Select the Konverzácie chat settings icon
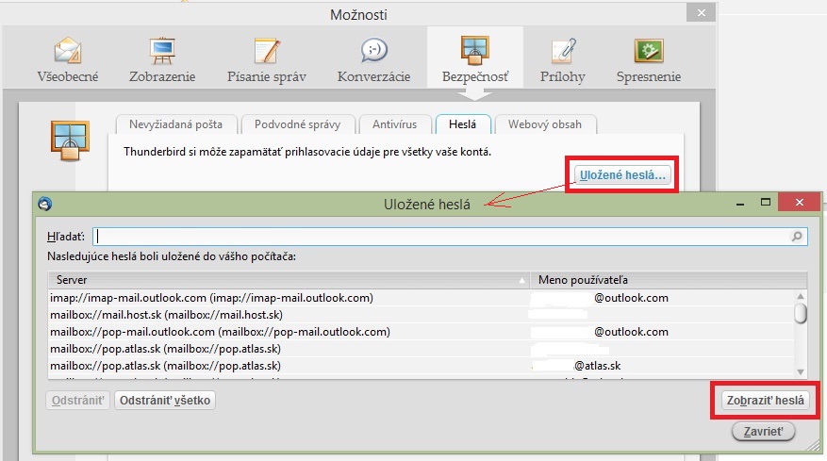Viewport: 827px width, 461px height. [374, 58]
